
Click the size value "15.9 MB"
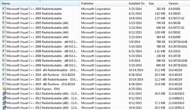pos(160,84)
